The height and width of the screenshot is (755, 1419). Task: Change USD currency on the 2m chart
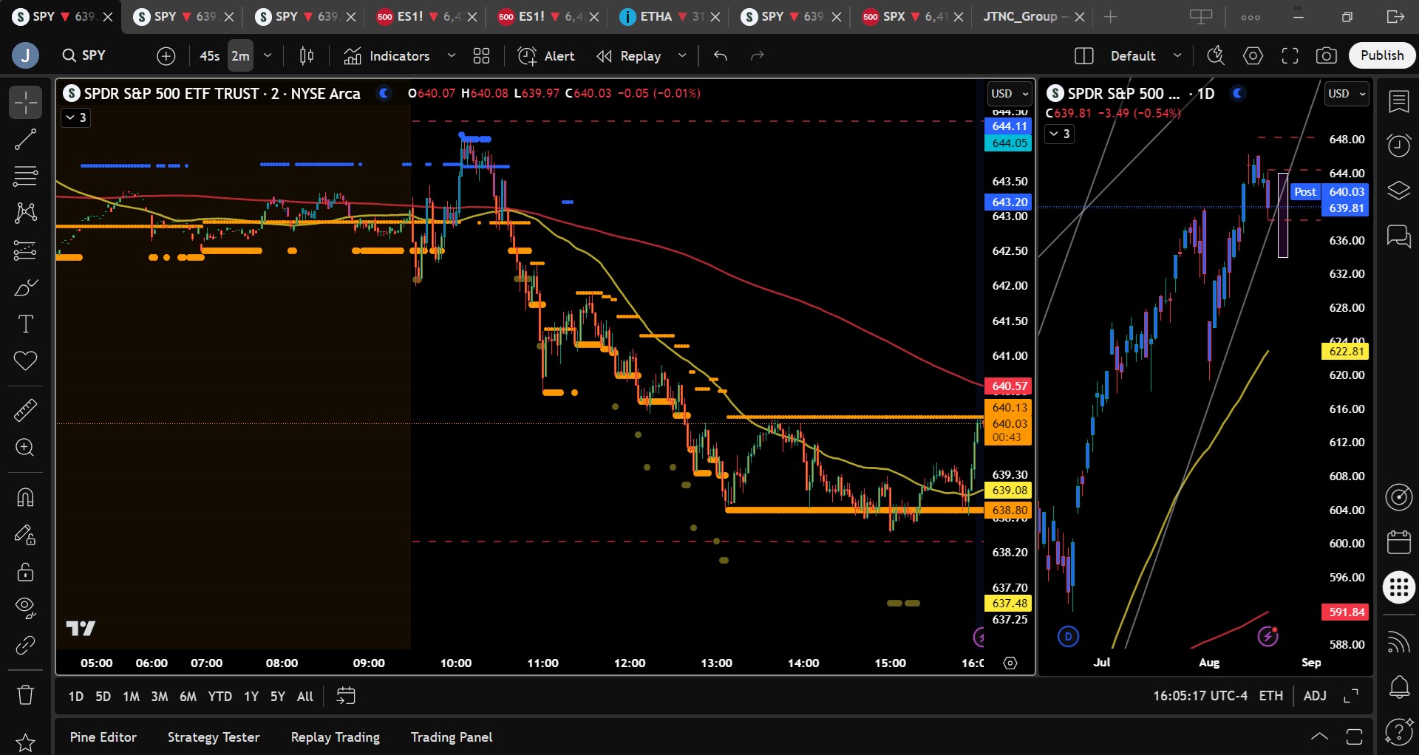click(1010, 94)
